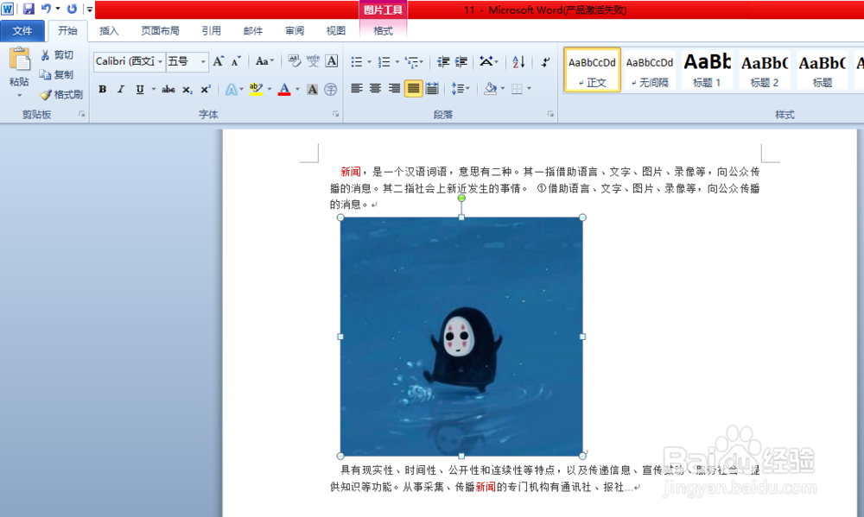The image size is (864, 517).
Task: Click the Clear Formatting eraser icon
Action: (295, 61)
